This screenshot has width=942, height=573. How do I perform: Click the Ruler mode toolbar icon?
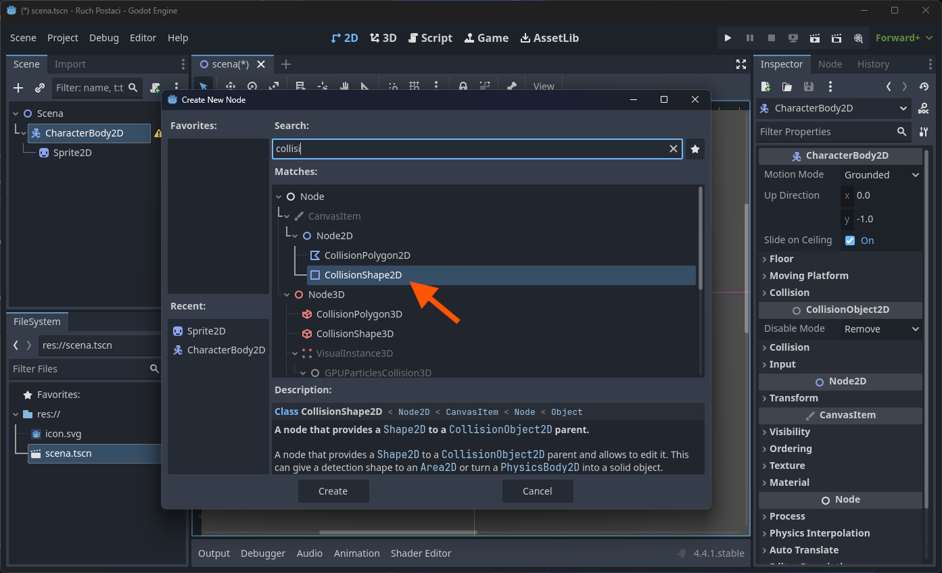[x=365, y=86]
